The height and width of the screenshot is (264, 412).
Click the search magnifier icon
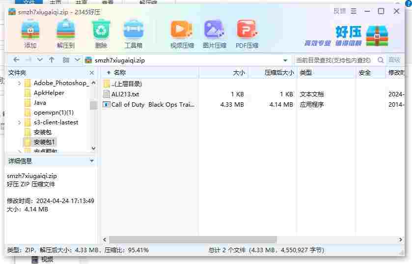[381, 60]
